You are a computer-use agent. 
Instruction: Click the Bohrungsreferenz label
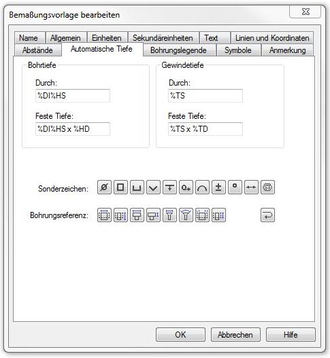pyautogui.click(x=59, y=215)
